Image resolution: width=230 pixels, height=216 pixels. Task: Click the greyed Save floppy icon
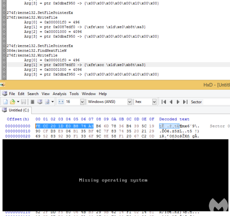click(x=23, y=101)
